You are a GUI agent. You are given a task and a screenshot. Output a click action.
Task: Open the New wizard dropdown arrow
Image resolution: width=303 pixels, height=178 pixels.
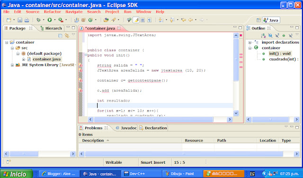coord(14,20)
